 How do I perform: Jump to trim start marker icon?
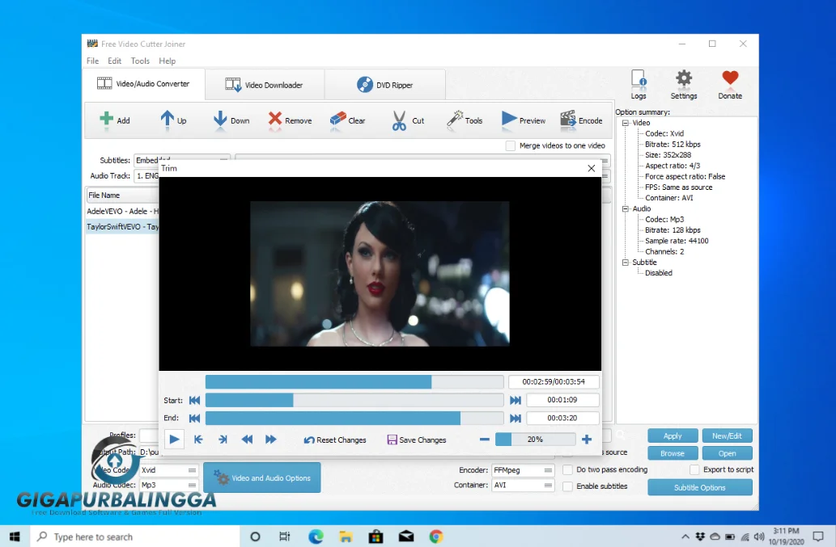[198, 440]
